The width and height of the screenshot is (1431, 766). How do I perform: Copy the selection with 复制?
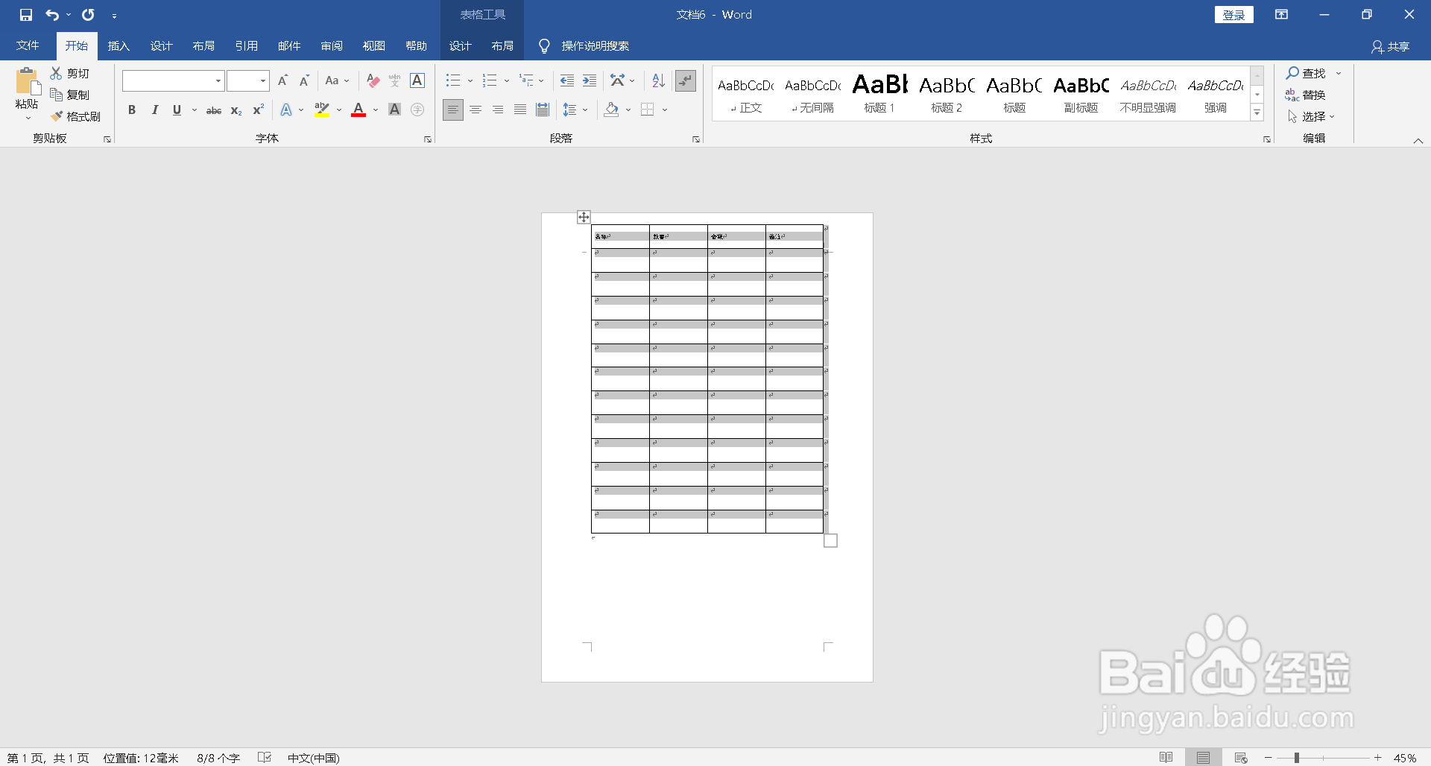point(70,95)
